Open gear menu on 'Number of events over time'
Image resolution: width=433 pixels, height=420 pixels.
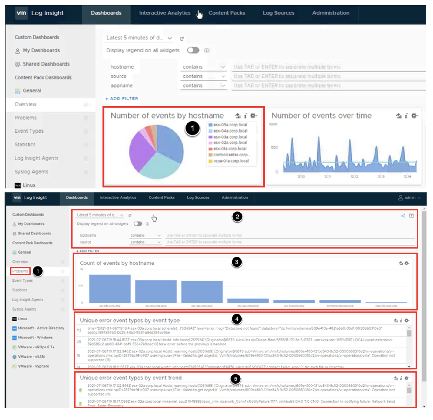(415, 116)
